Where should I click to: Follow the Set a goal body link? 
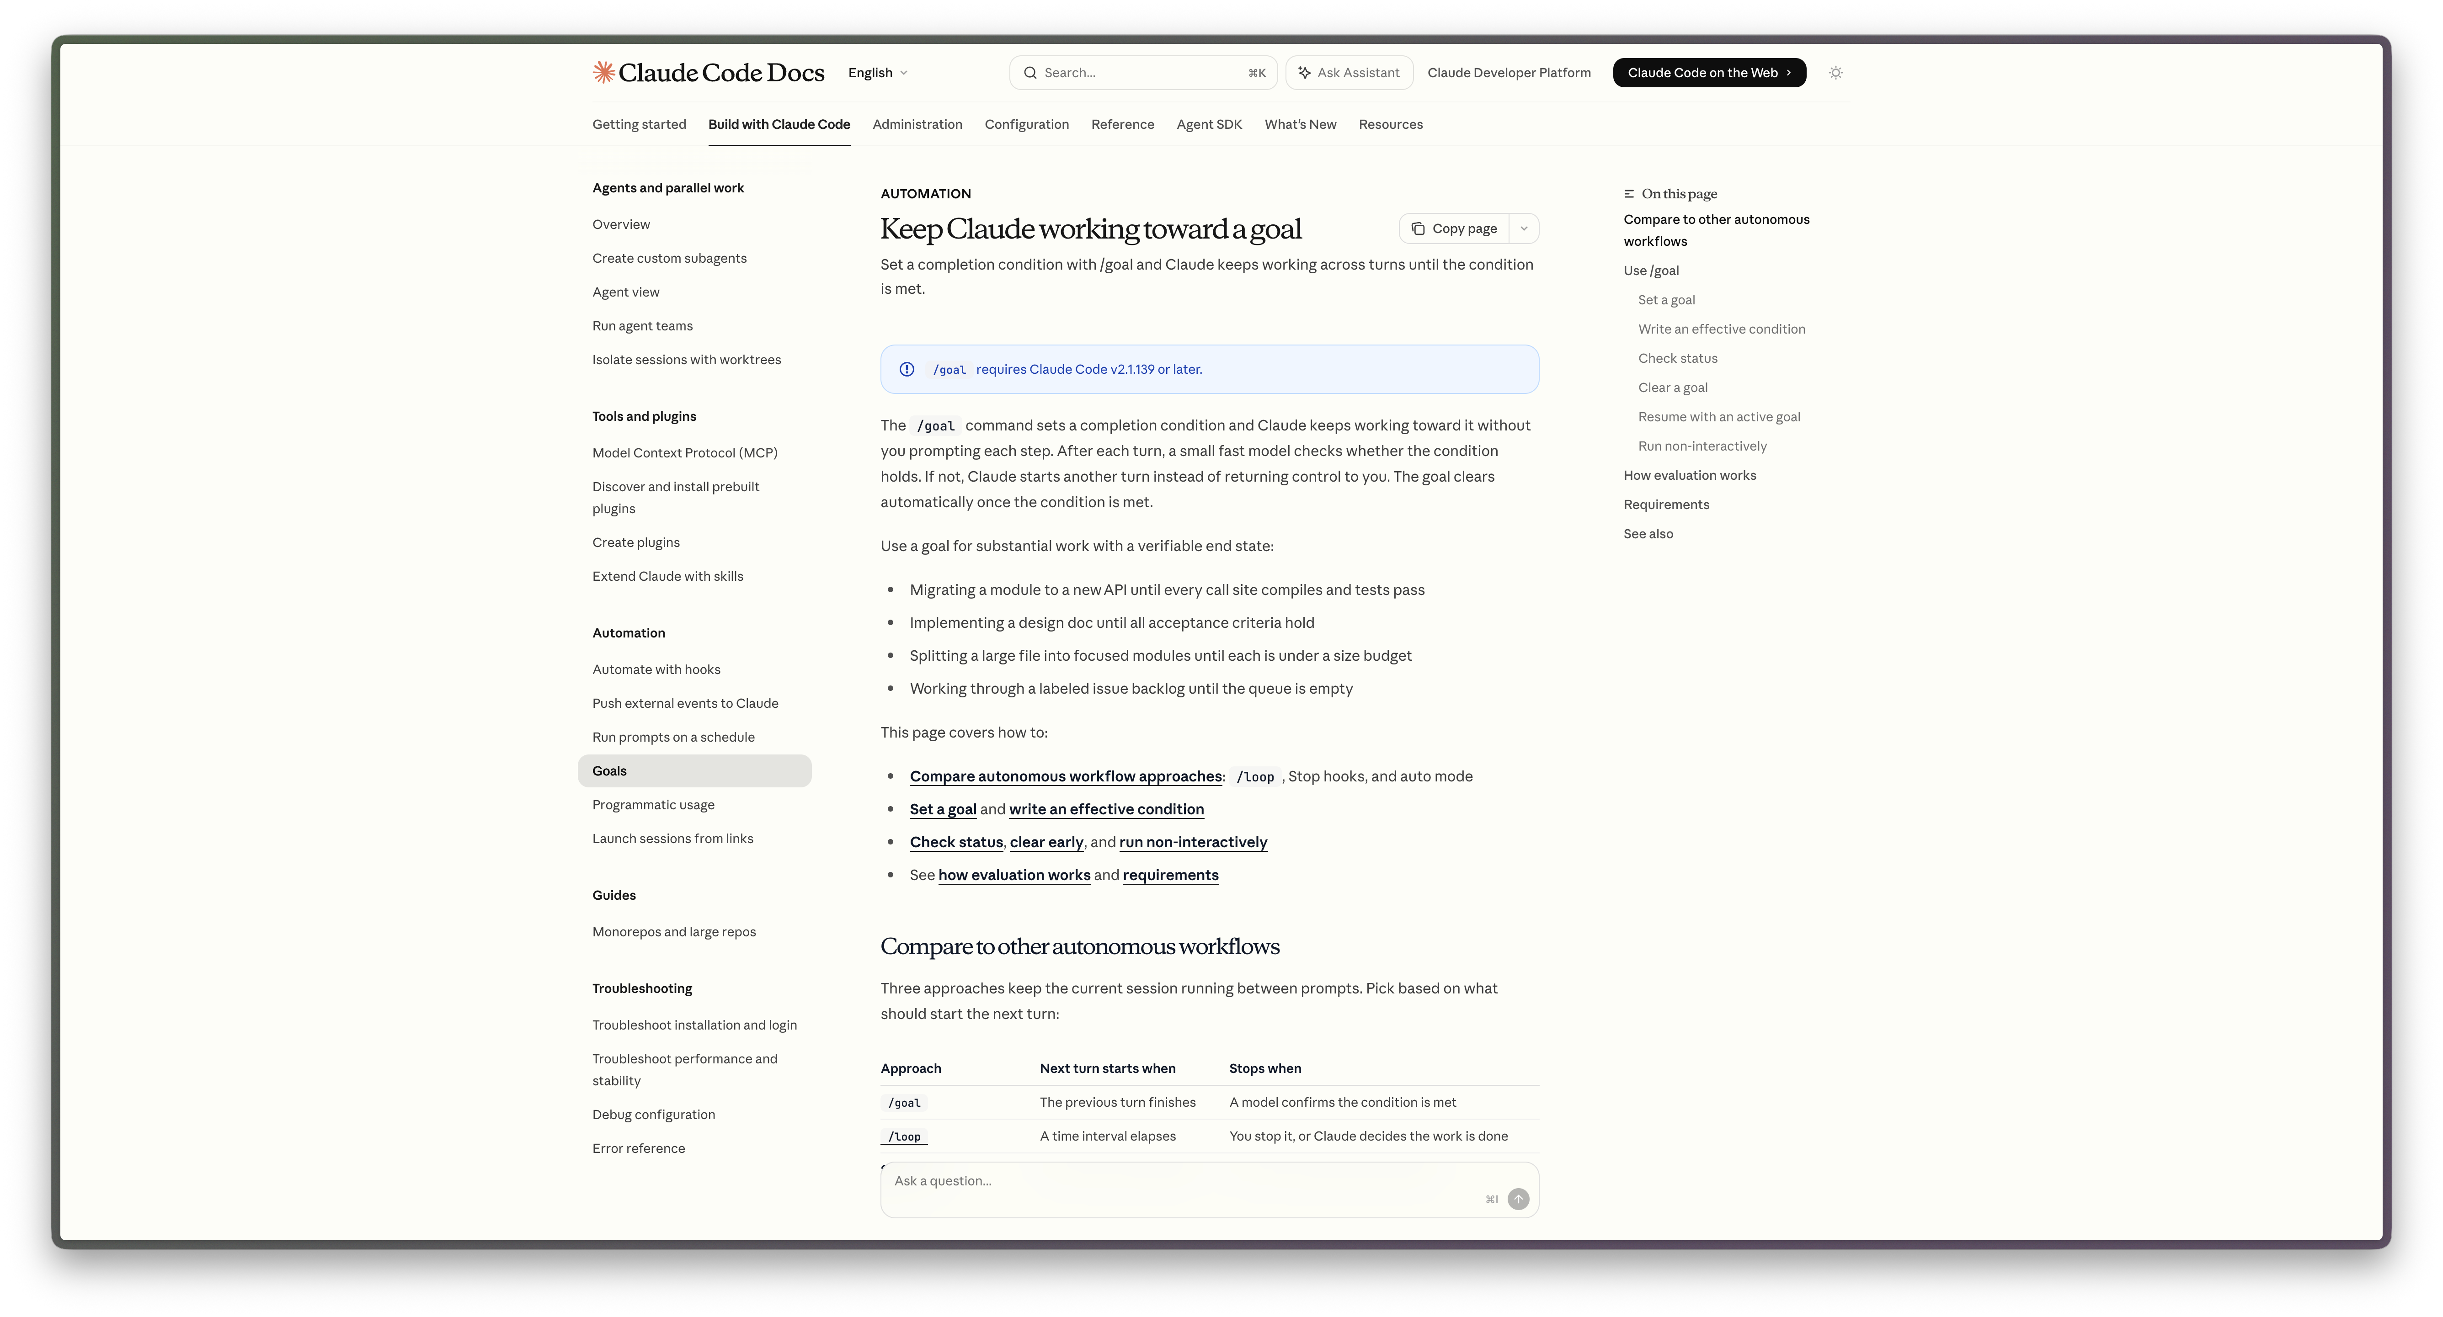[x=943, y=809]
